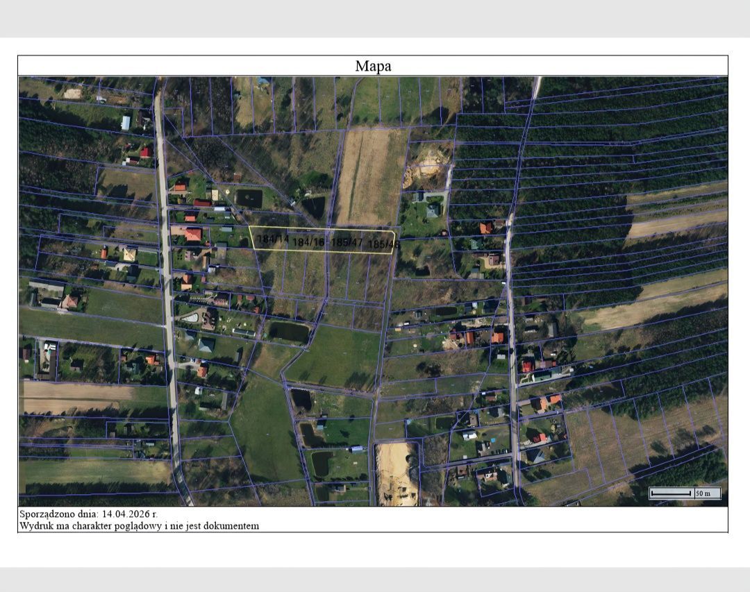The height and width of the screenshot is (592, 750).
Task: Click the "Sporządzono dnia: 14.04.2026 r." line
Action: point(88,514)
